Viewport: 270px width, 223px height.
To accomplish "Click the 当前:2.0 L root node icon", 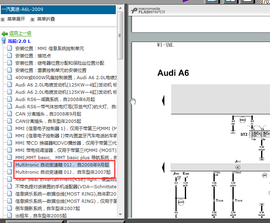I will 4,41.
